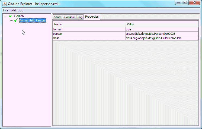Maximize the OddJob Explorer window

185,3
